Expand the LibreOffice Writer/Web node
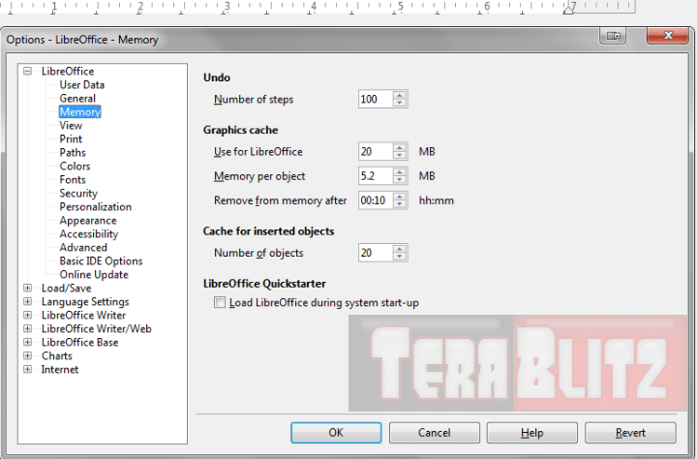 pos(27,328)
